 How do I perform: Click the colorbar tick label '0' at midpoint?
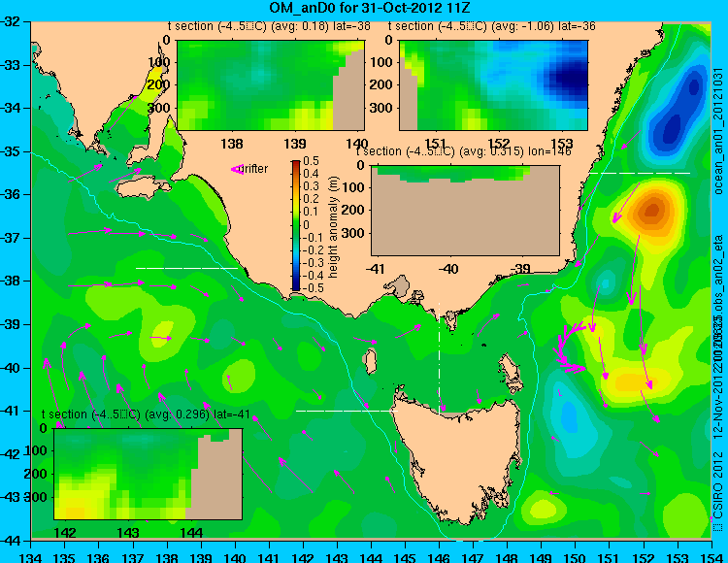pos(307,225)
